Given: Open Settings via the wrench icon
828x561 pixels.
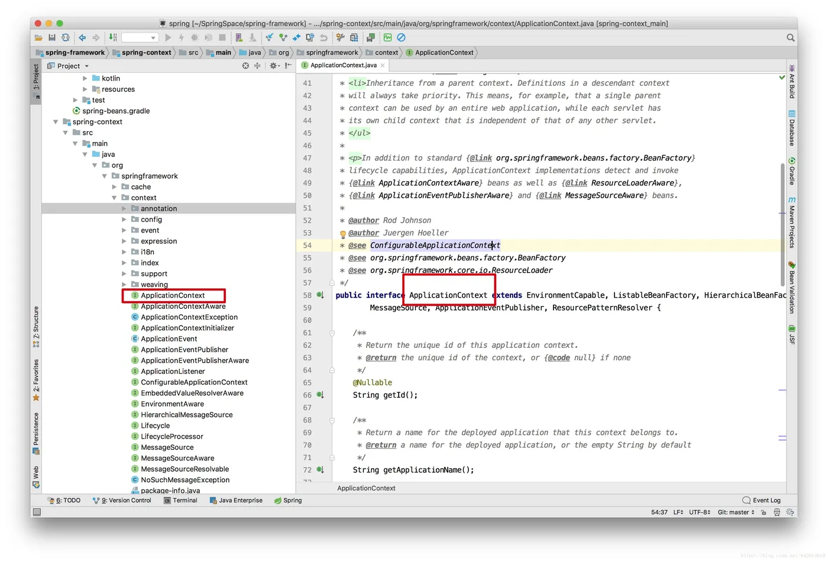Looking at the screenshot, I should pos(340,37).
